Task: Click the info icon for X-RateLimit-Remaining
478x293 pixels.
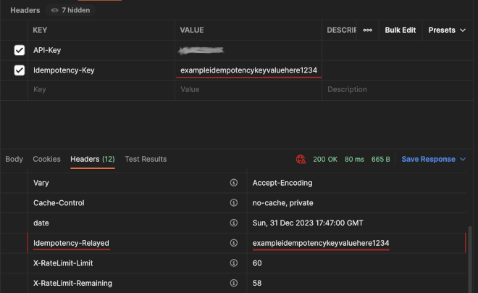Action: coord(233,282)
